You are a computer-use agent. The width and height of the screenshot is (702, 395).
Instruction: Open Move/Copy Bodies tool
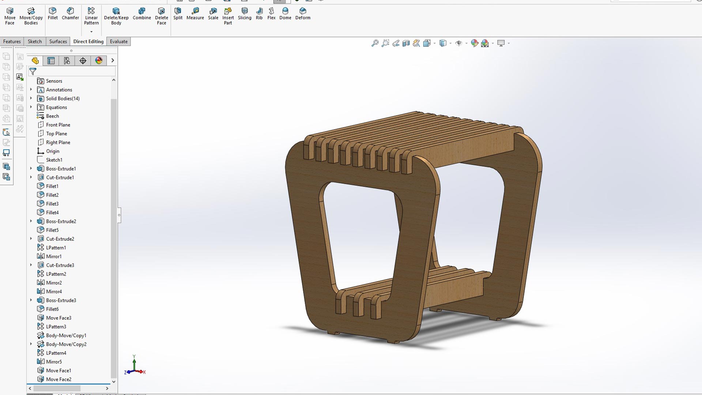[31, 16]
